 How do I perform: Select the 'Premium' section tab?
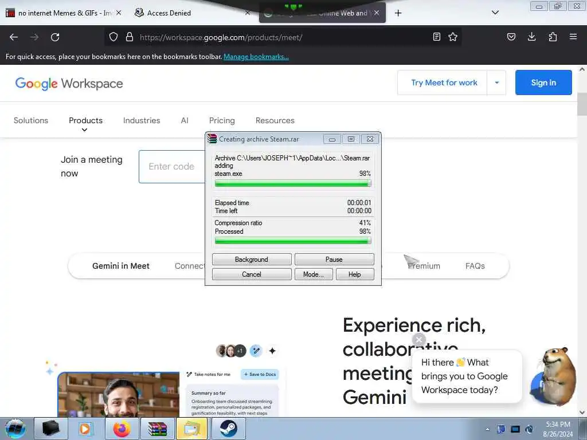pos(424,266)
